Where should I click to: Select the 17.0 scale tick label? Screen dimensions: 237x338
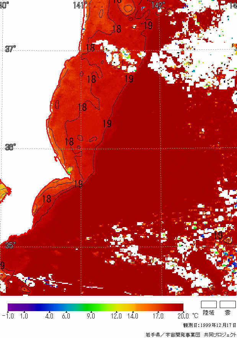(x=158, y=316)
